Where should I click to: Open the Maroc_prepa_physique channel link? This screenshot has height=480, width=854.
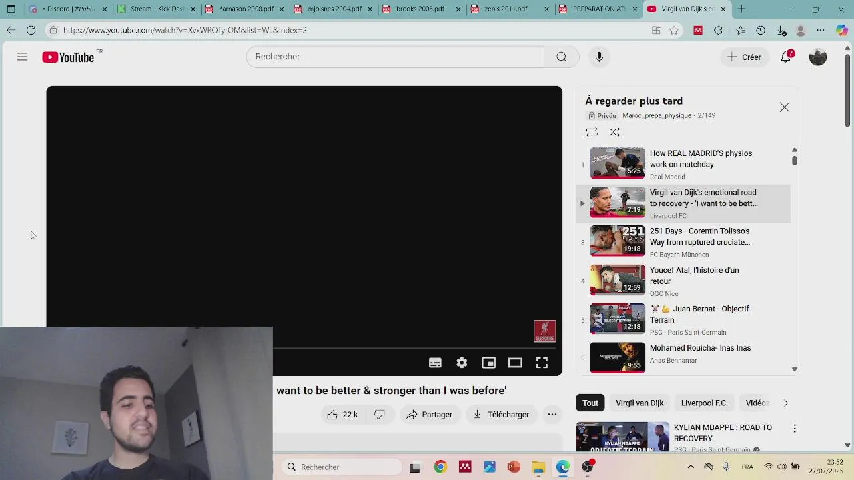(657, 115)
